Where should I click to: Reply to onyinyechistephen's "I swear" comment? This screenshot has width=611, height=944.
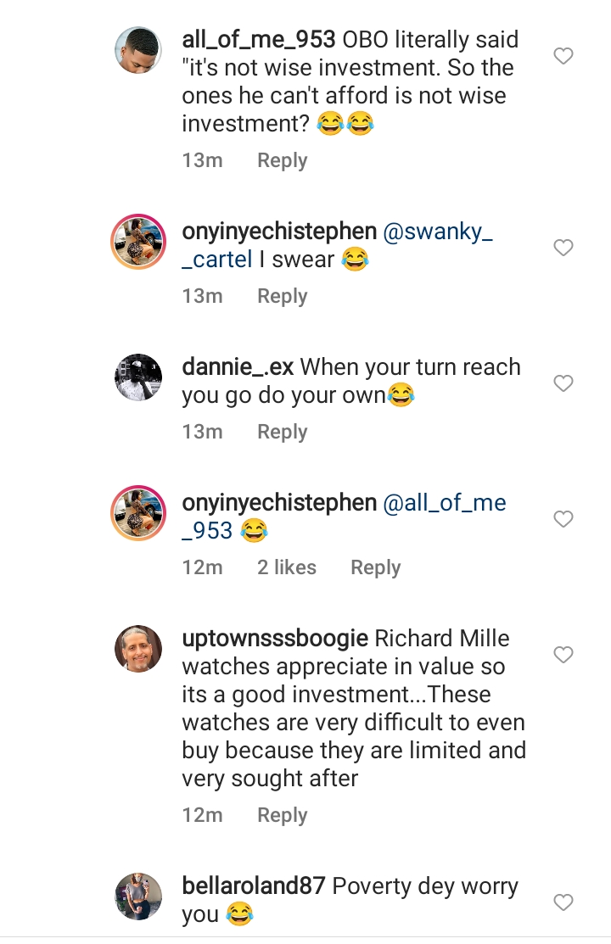coord(282,296)
